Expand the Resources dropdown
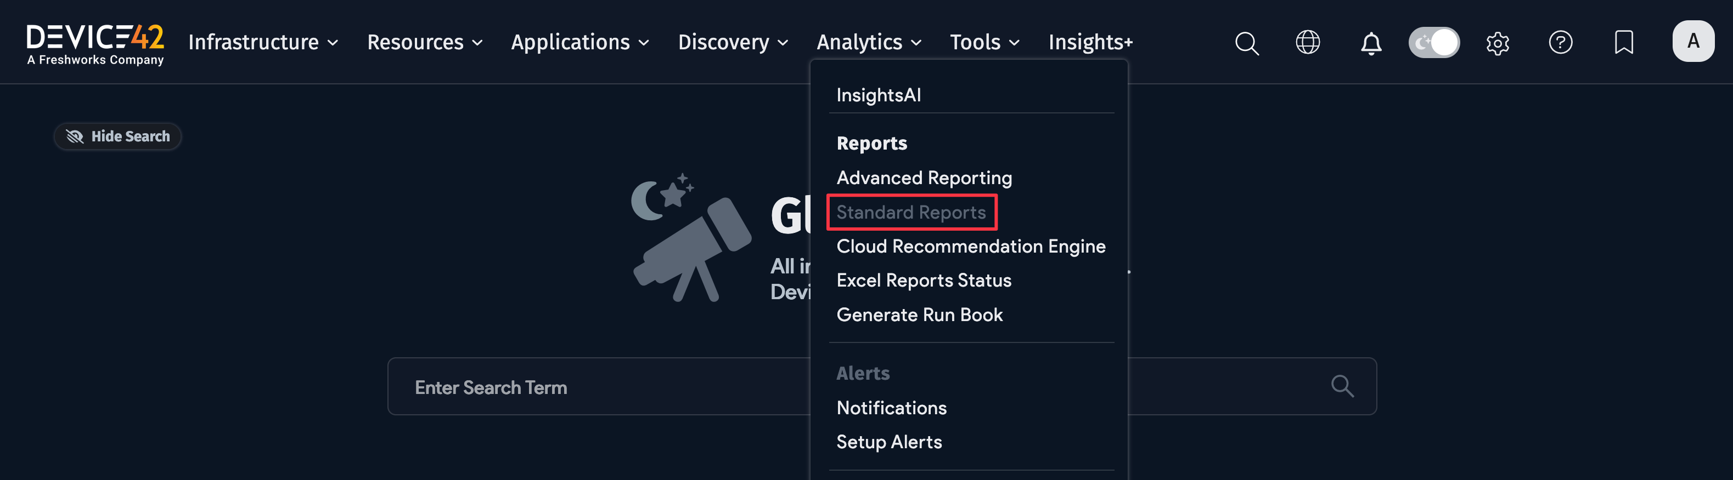The height and width of the screenshot is (480, 1733). point(425,42)
